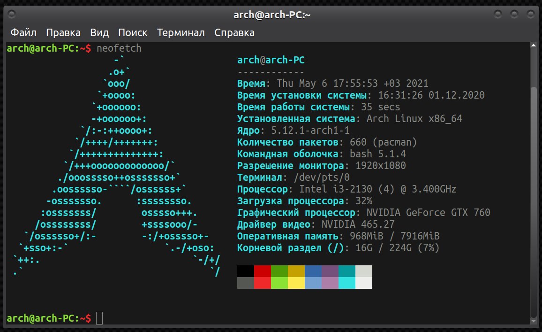Image resolution: width=542 pixels, height=332 pixels.
Task: Click the memory value '968MiB / 7916MiB'
Action: coord(394,236)
